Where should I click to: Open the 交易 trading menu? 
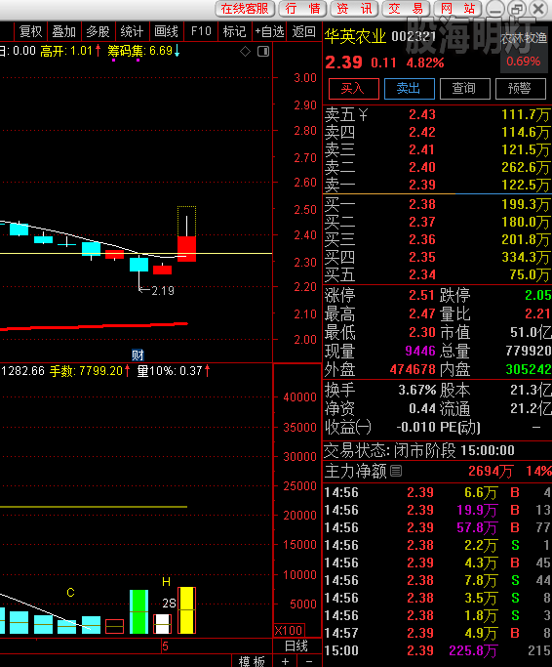[406, 9]
